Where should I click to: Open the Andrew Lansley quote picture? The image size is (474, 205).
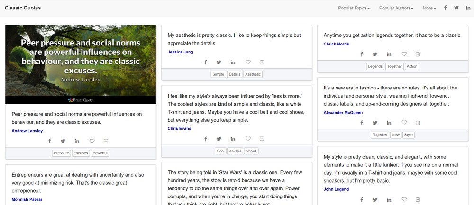[x=81, y=64]
